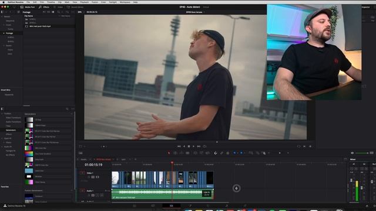This screenshot has height=211, width=376.
Task: Open the Timeline View Options dropdown
Action: click(x=80, y=153)
